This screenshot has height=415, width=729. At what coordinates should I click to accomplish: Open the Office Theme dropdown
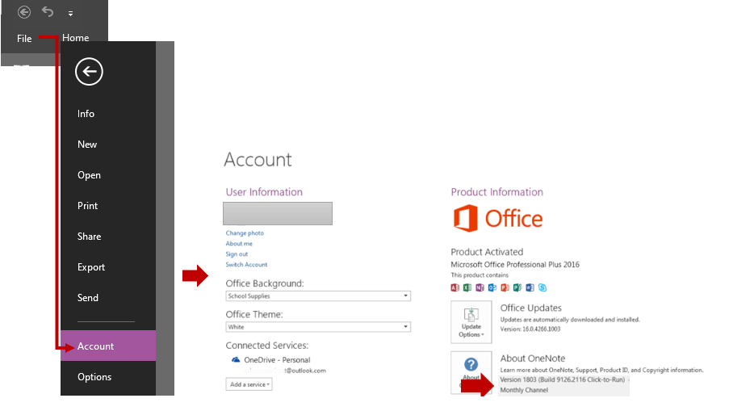(x=318, y=327)
